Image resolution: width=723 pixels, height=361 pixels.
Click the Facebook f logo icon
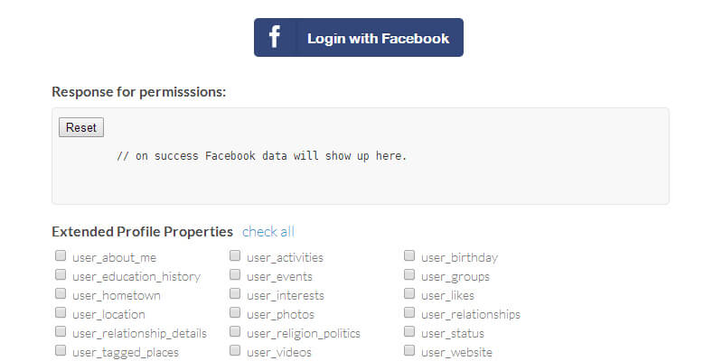275,38
